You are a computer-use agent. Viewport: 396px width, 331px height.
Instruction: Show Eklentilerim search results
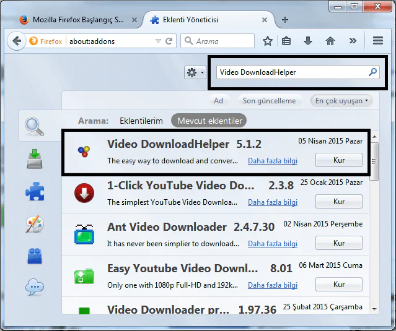point(141,121)
